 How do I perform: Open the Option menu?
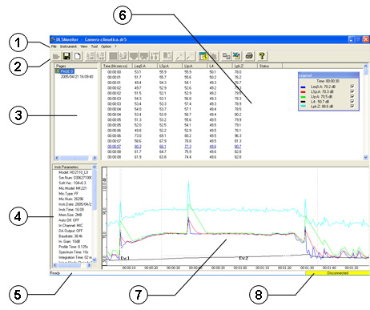tap(106, 46)
